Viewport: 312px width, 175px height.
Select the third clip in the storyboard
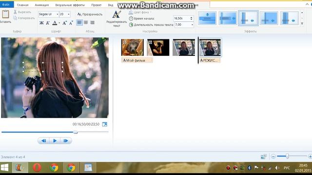pos(184,48)
